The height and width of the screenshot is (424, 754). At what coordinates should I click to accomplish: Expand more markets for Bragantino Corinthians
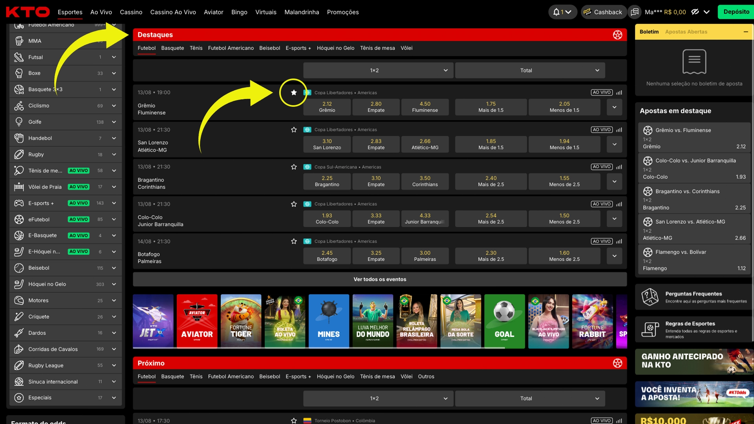pyautogui.click(x=614, y=181)
